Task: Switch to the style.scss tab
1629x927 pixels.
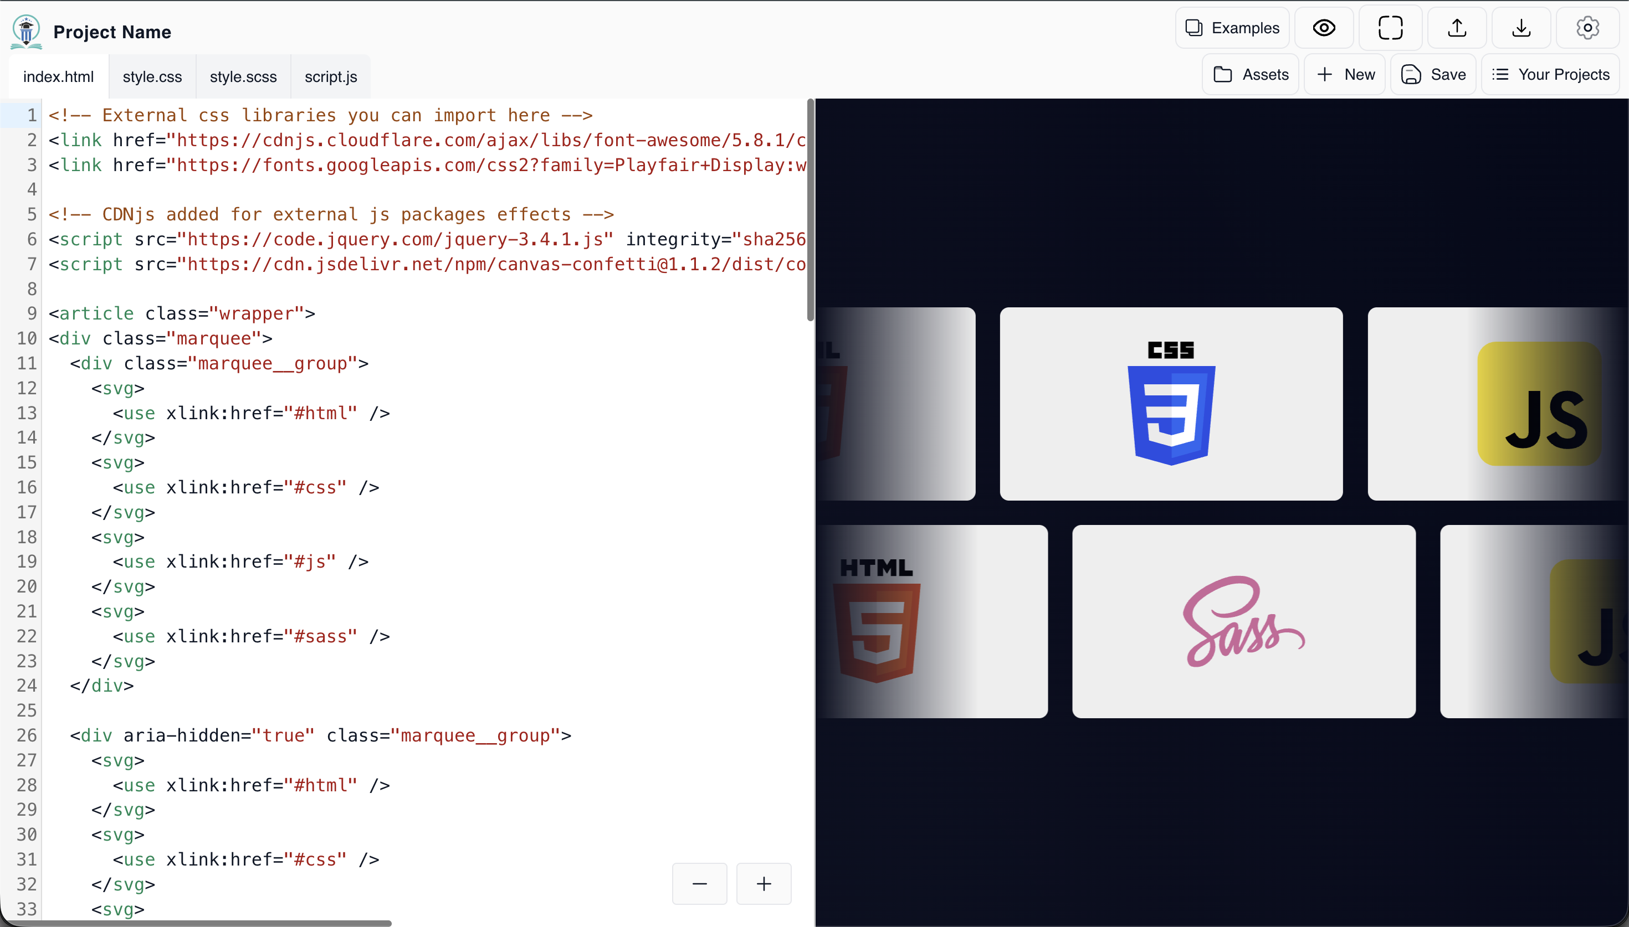Action: click(243, 77)
